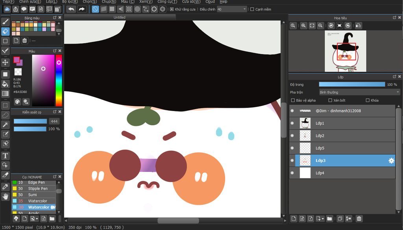The height and width of the screenshot is (230, 403).
Task: Open the Chỉnh sửa(E) menu
Action: click(x=30, y=2)
